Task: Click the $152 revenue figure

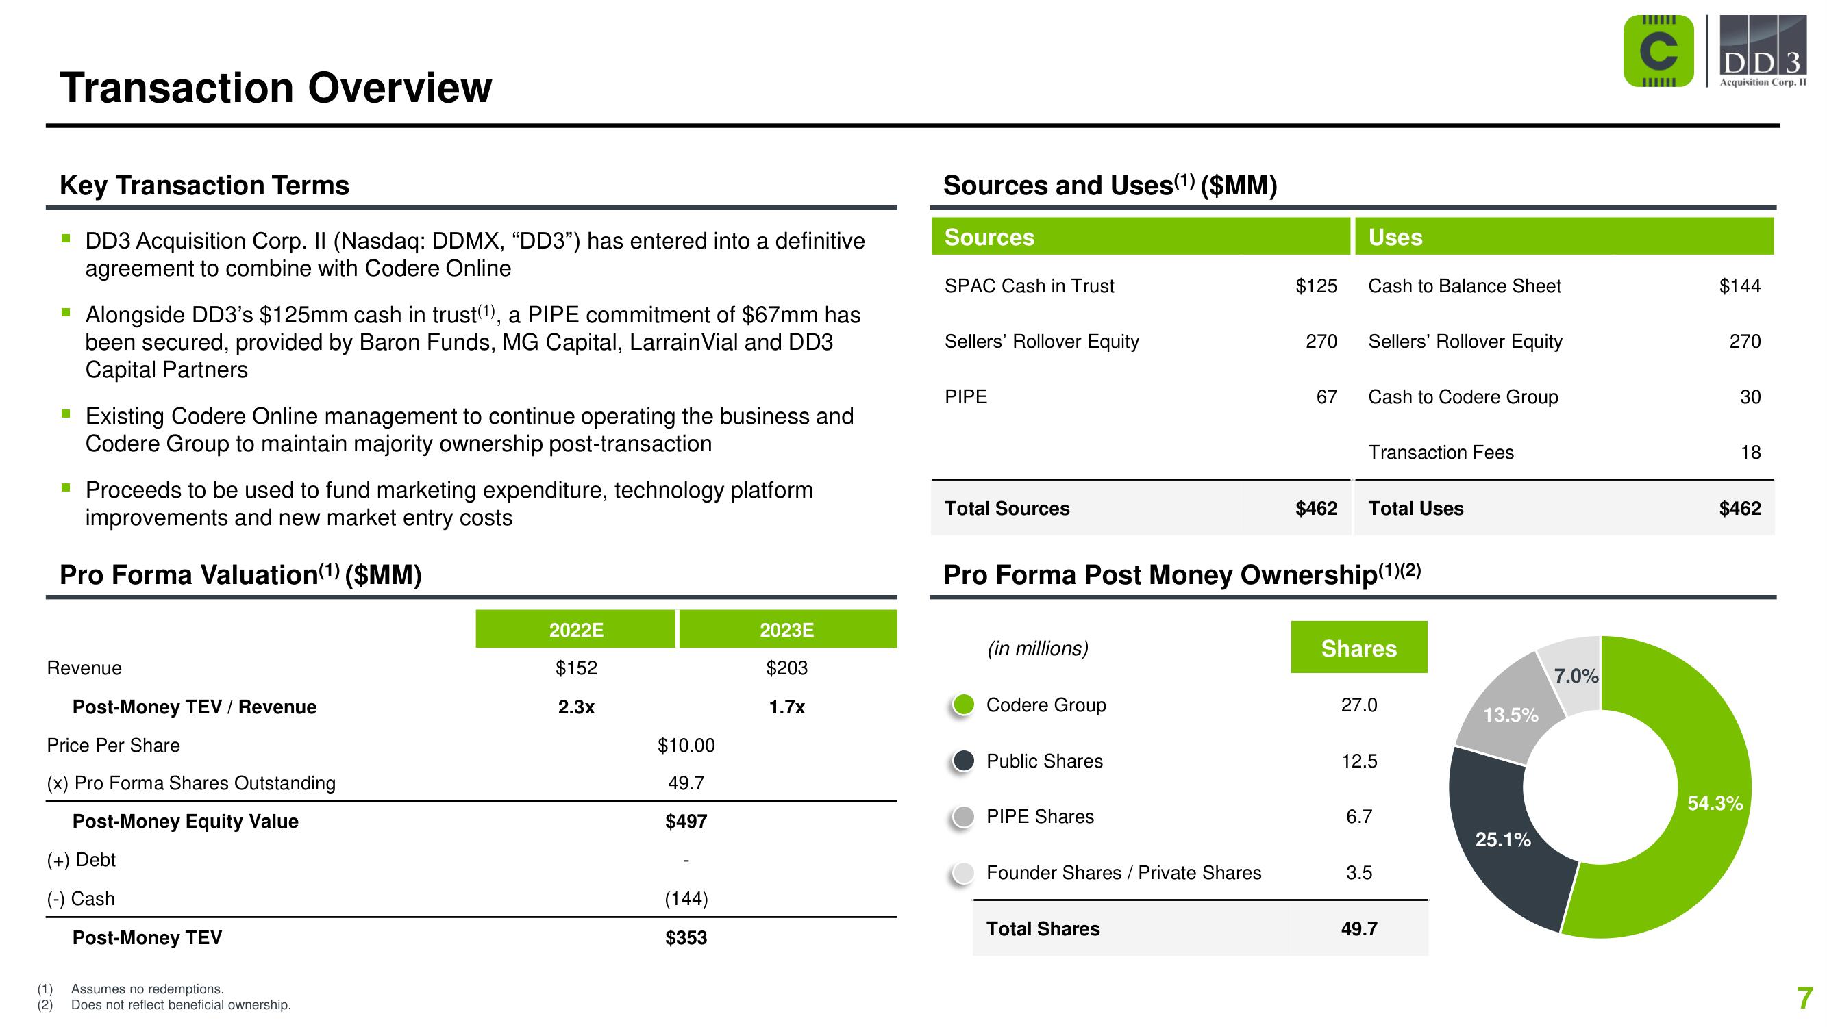Action: [576, 668]
